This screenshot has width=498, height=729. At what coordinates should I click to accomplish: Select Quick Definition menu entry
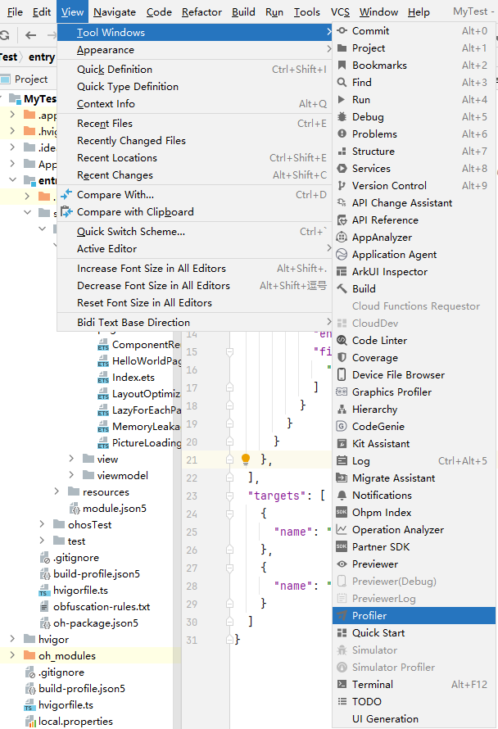pyautogui.click(x=115, y=70)
